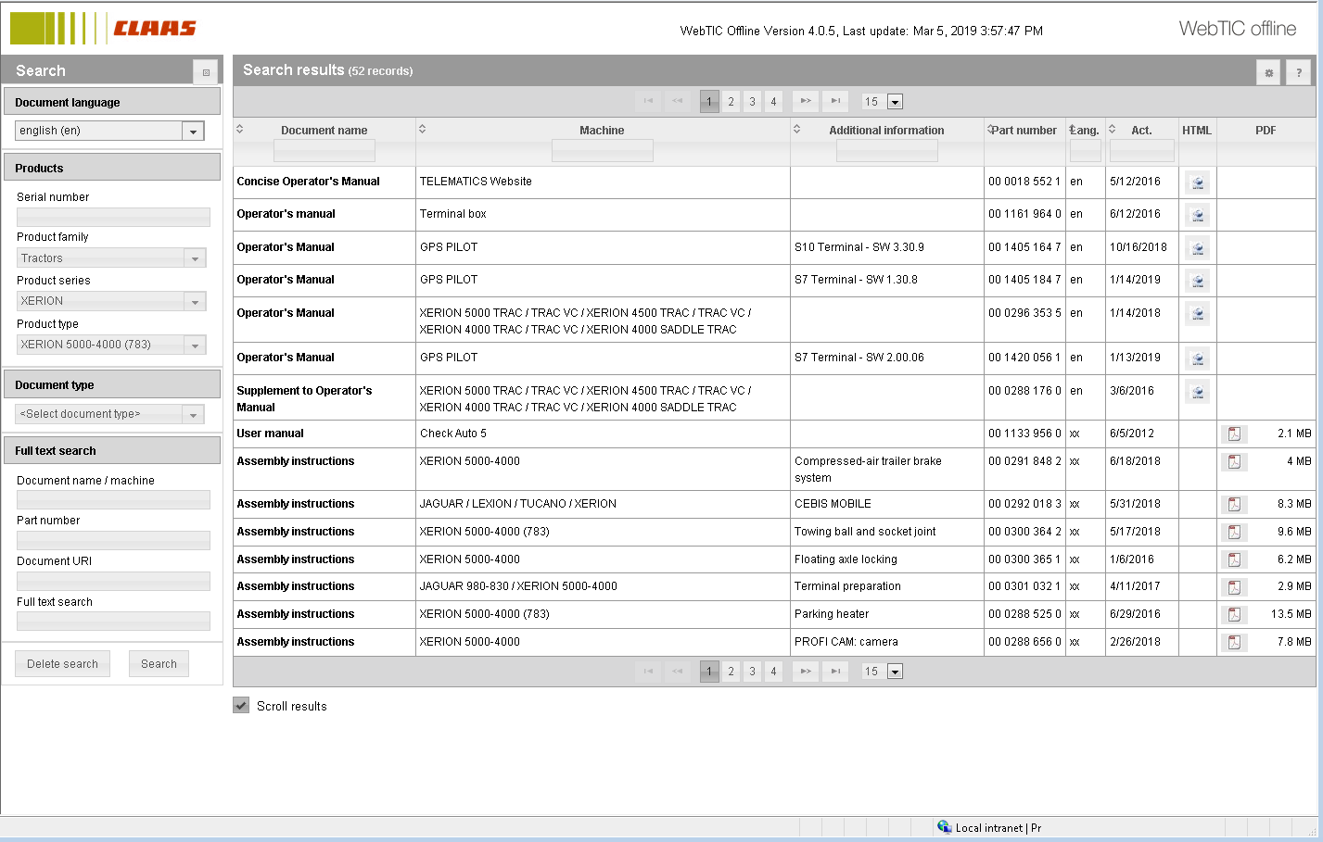Collapse the Document language section header

(112, 102)
